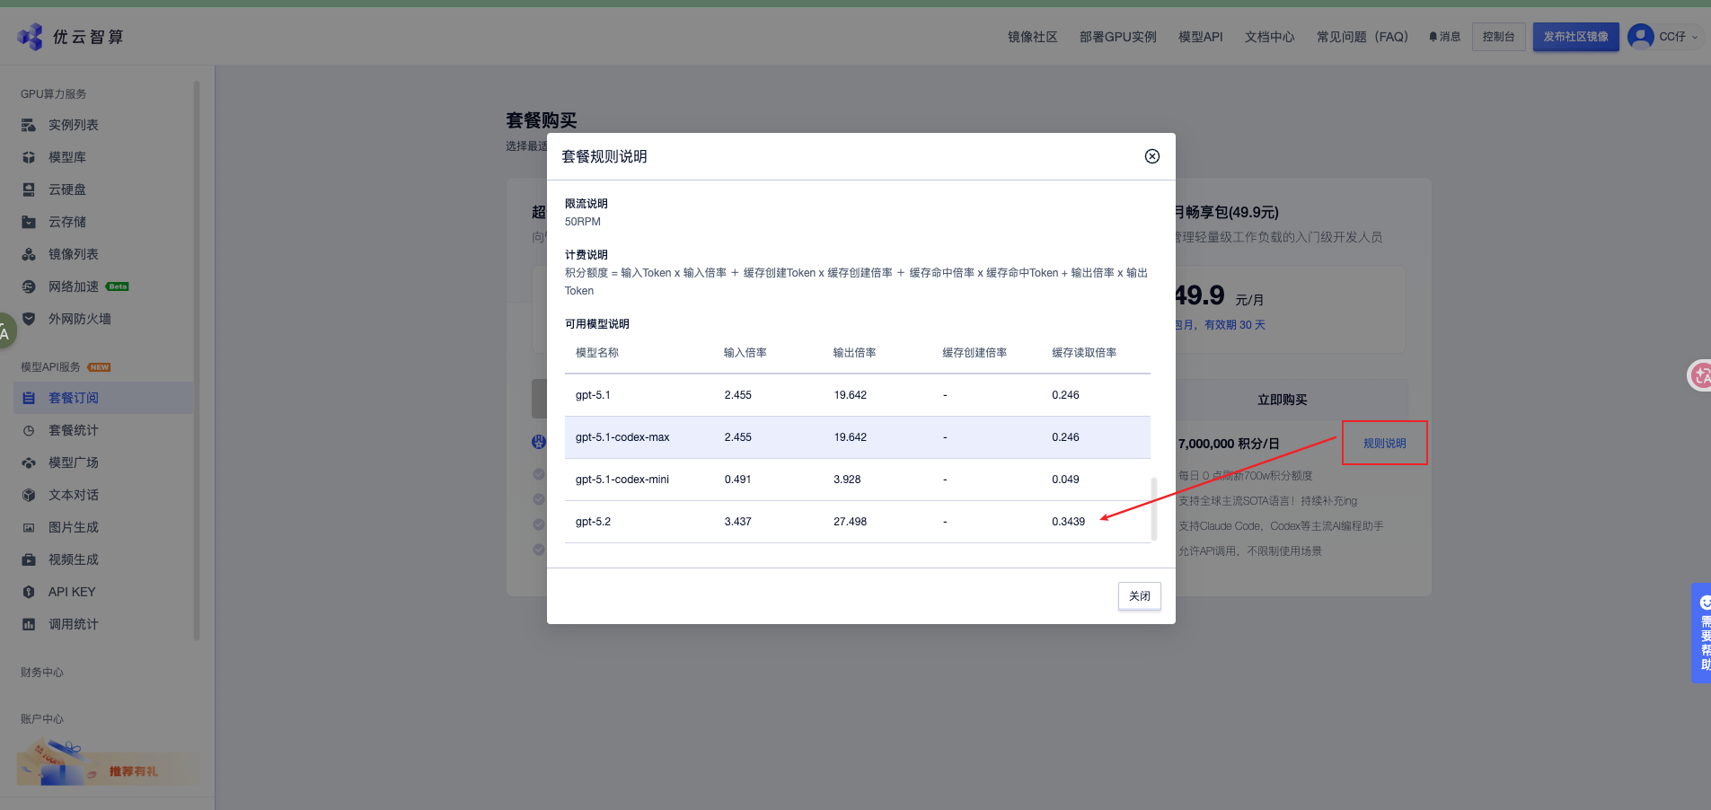Open 镜像列表 in sidebar
Screen dimensions: 1711x810
(73, 254)
